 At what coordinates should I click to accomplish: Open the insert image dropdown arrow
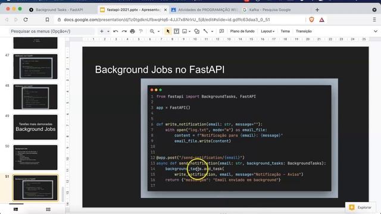point(189,32)
